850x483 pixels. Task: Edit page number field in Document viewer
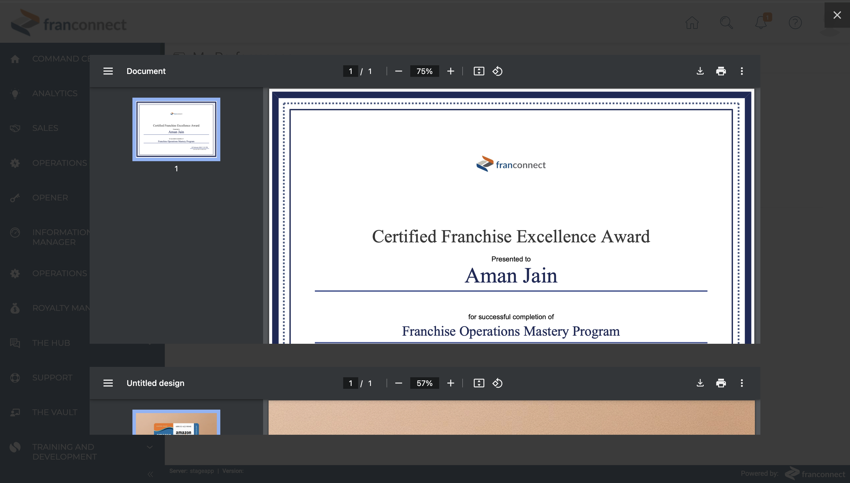click(x=350, y=71)
